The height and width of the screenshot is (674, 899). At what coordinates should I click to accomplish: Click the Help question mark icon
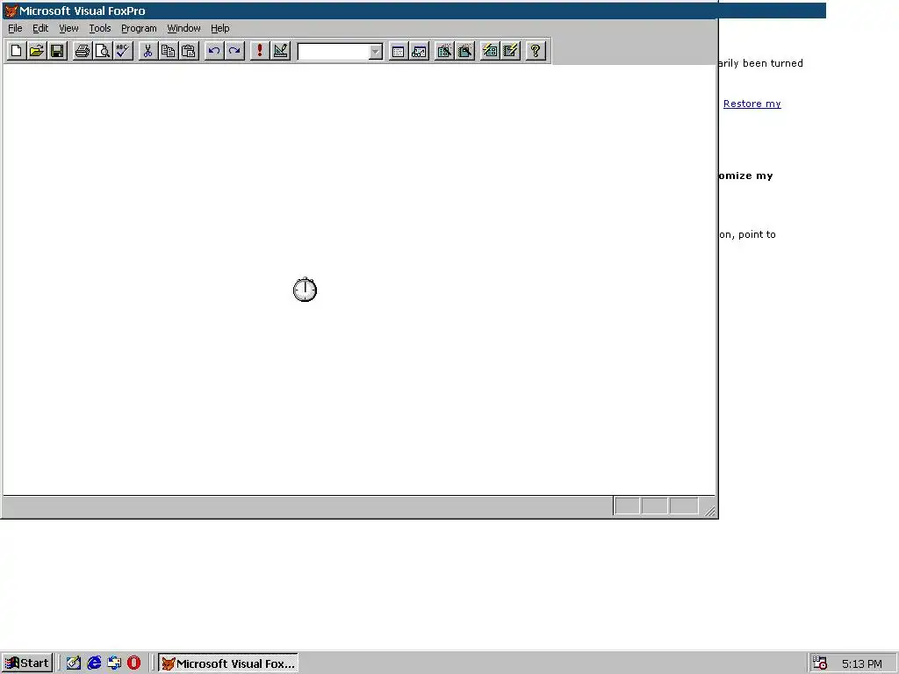coord(536,51)
